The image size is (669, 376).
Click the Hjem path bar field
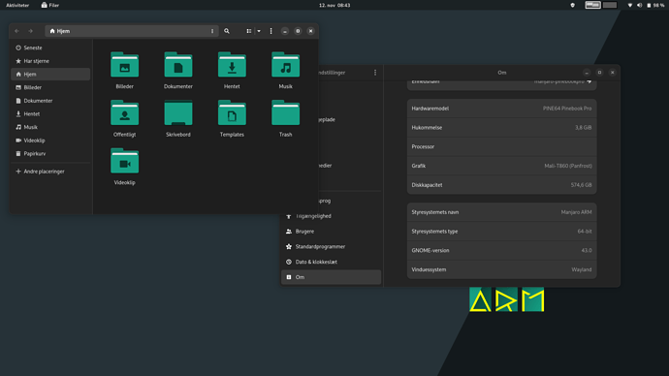click(132, 31)
